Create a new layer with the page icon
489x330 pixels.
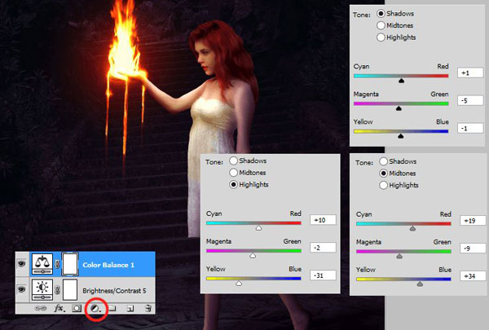pyautogui.click(x=130, y=308)
